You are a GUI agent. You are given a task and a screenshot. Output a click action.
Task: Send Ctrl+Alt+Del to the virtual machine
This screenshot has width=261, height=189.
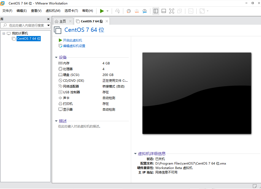tap(117, 11)
